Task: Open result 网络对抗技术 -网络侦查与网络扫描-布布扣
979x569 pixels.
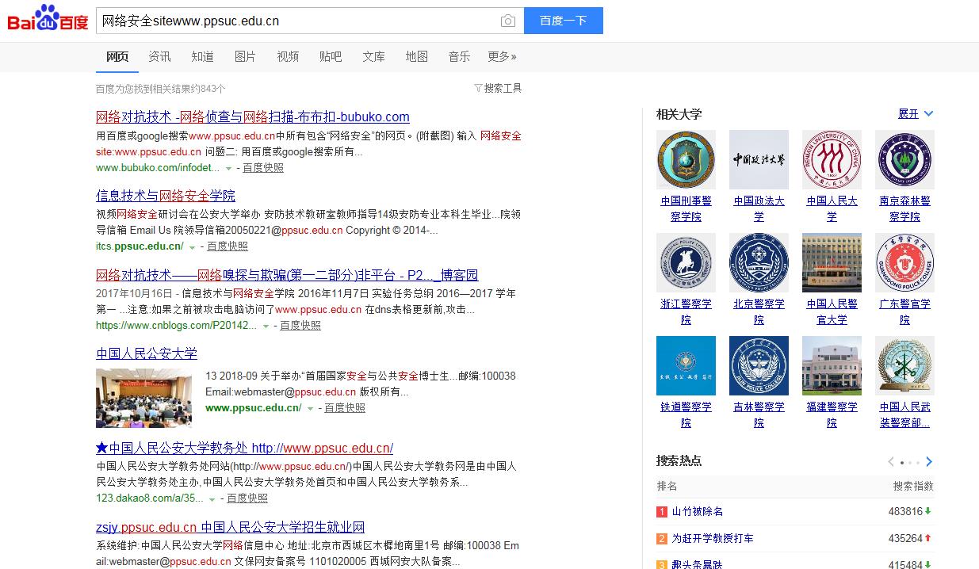Action: coord(253,116)
